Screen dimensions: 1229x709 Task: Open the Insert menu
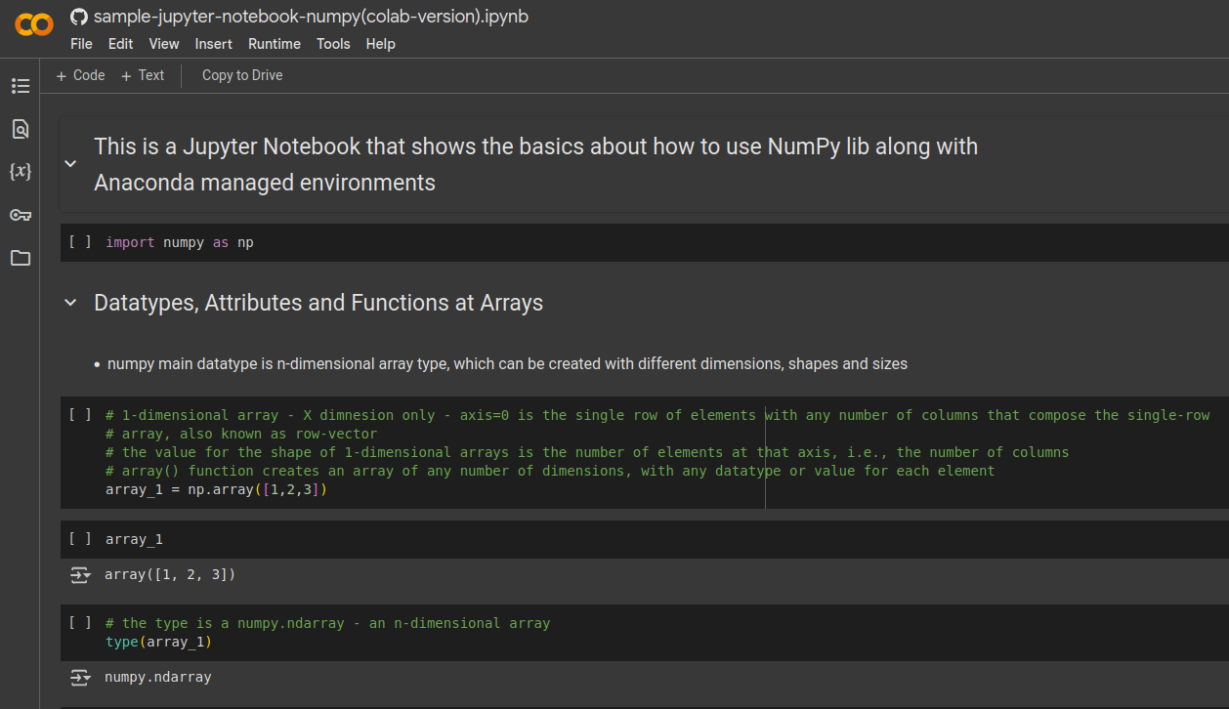[214, 44]
